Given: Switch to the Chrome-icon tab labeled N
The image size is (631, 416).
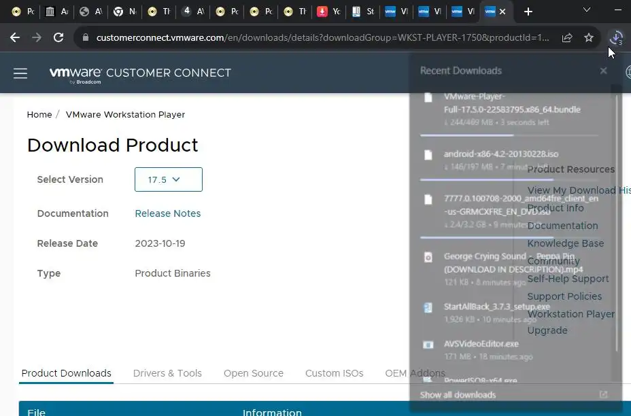Looking at the screenshot, I should tap(124, 12).
